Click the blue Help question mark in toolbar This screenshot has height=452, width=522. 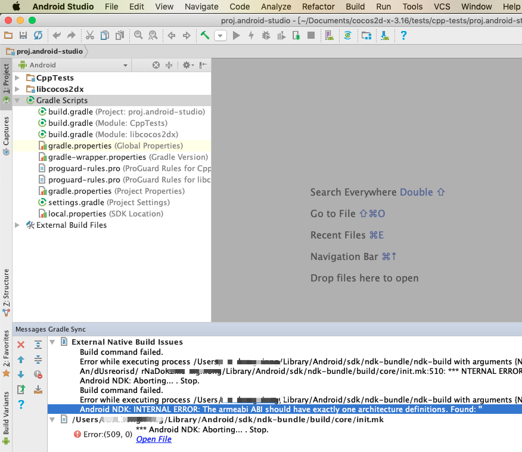pyautogui.click(x=403, y=35)
